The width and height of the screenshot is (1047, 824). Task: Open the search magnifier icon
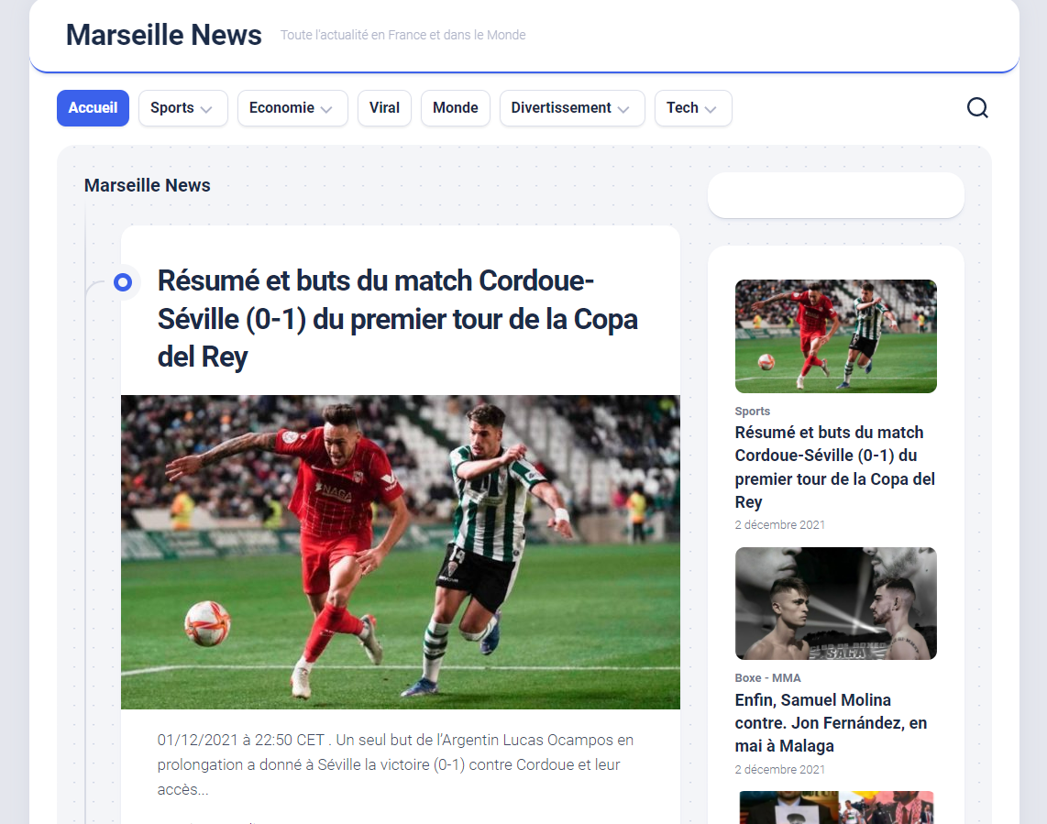pos(977,107)
